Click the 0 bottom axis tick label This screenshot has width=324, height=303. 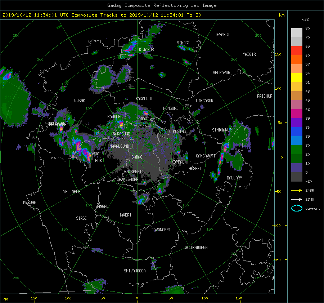(137, 298)
